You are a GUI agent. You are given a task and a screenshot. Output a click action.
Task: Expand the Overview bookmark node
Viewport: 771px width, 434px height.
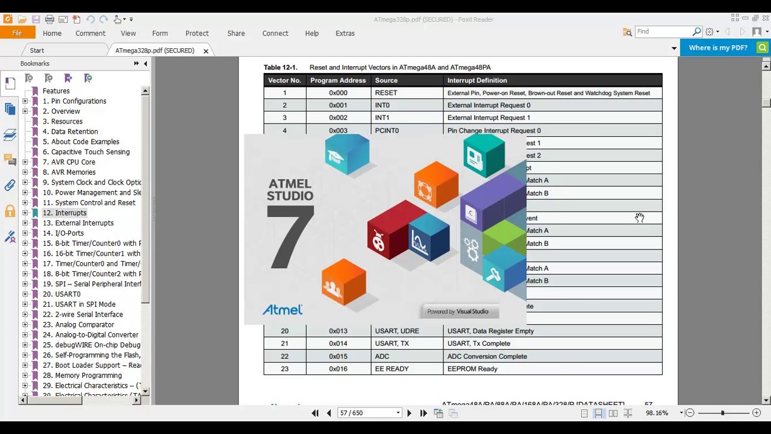click(x=25, y=112)
